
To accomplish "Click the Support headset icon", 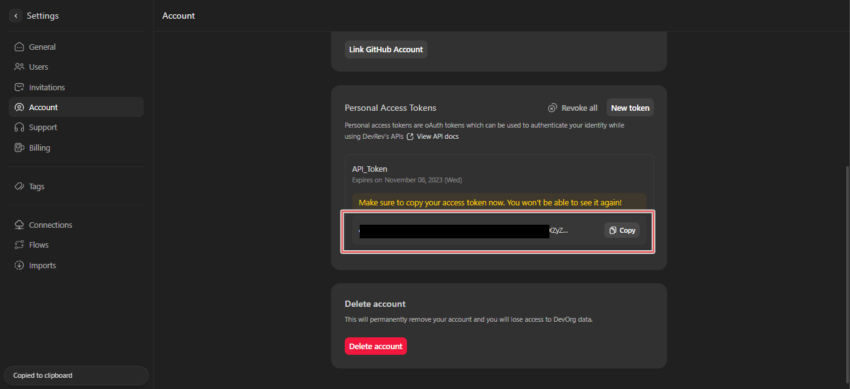I will click(x=19, y=128).
